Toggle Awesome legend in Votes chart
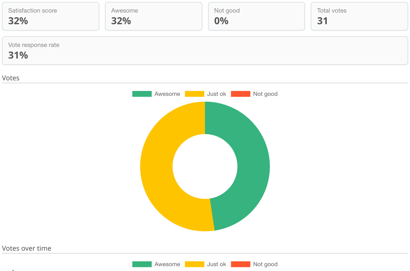410x271 pixels. click(x=156, y=94)
